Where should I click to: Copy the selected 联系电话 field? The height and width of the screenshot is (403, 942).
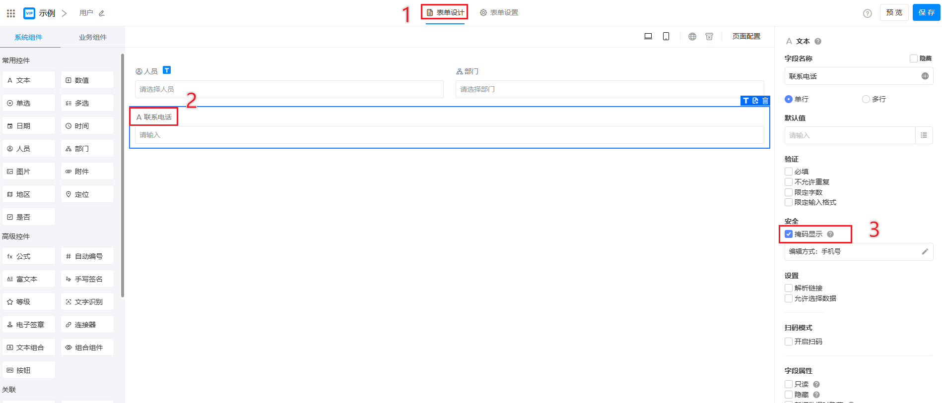pyautogui.click(x=755, y=101)
